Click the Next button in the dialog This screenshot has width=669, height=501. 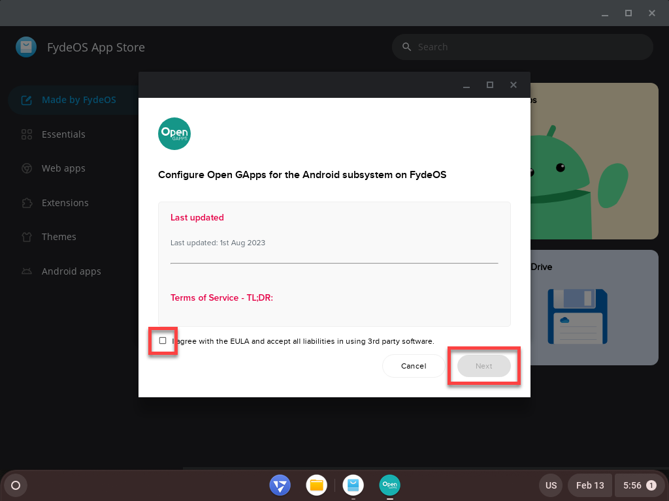click(484, 366)
